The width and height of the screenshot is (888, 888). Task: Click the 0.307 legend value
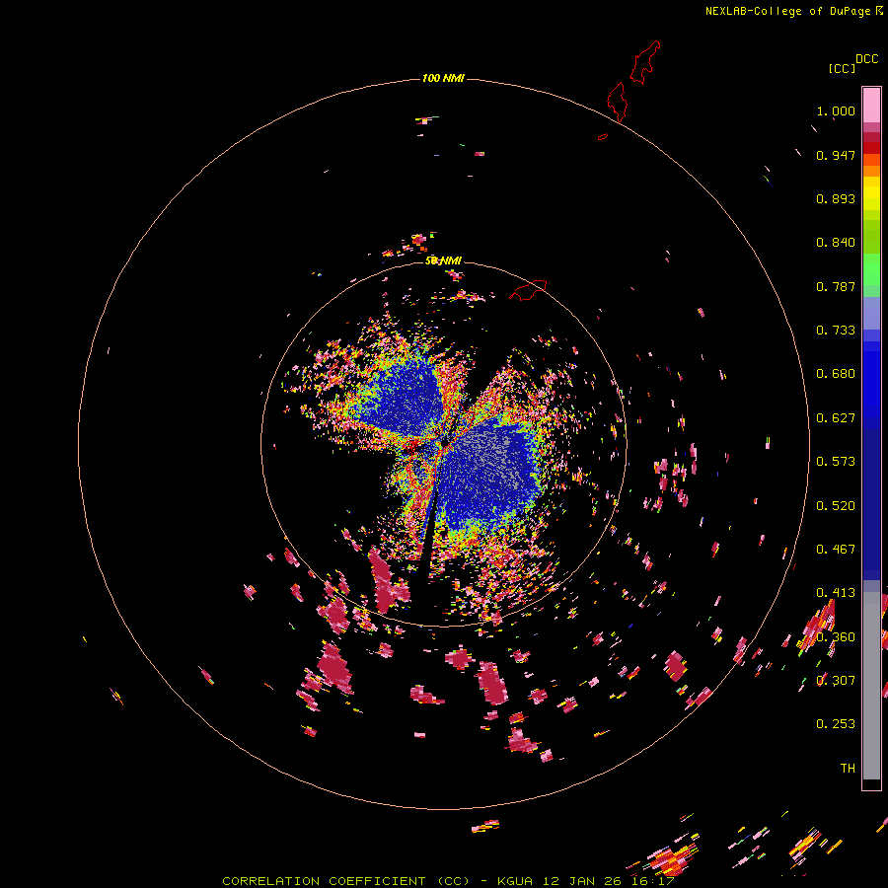[x=836, y=681]
